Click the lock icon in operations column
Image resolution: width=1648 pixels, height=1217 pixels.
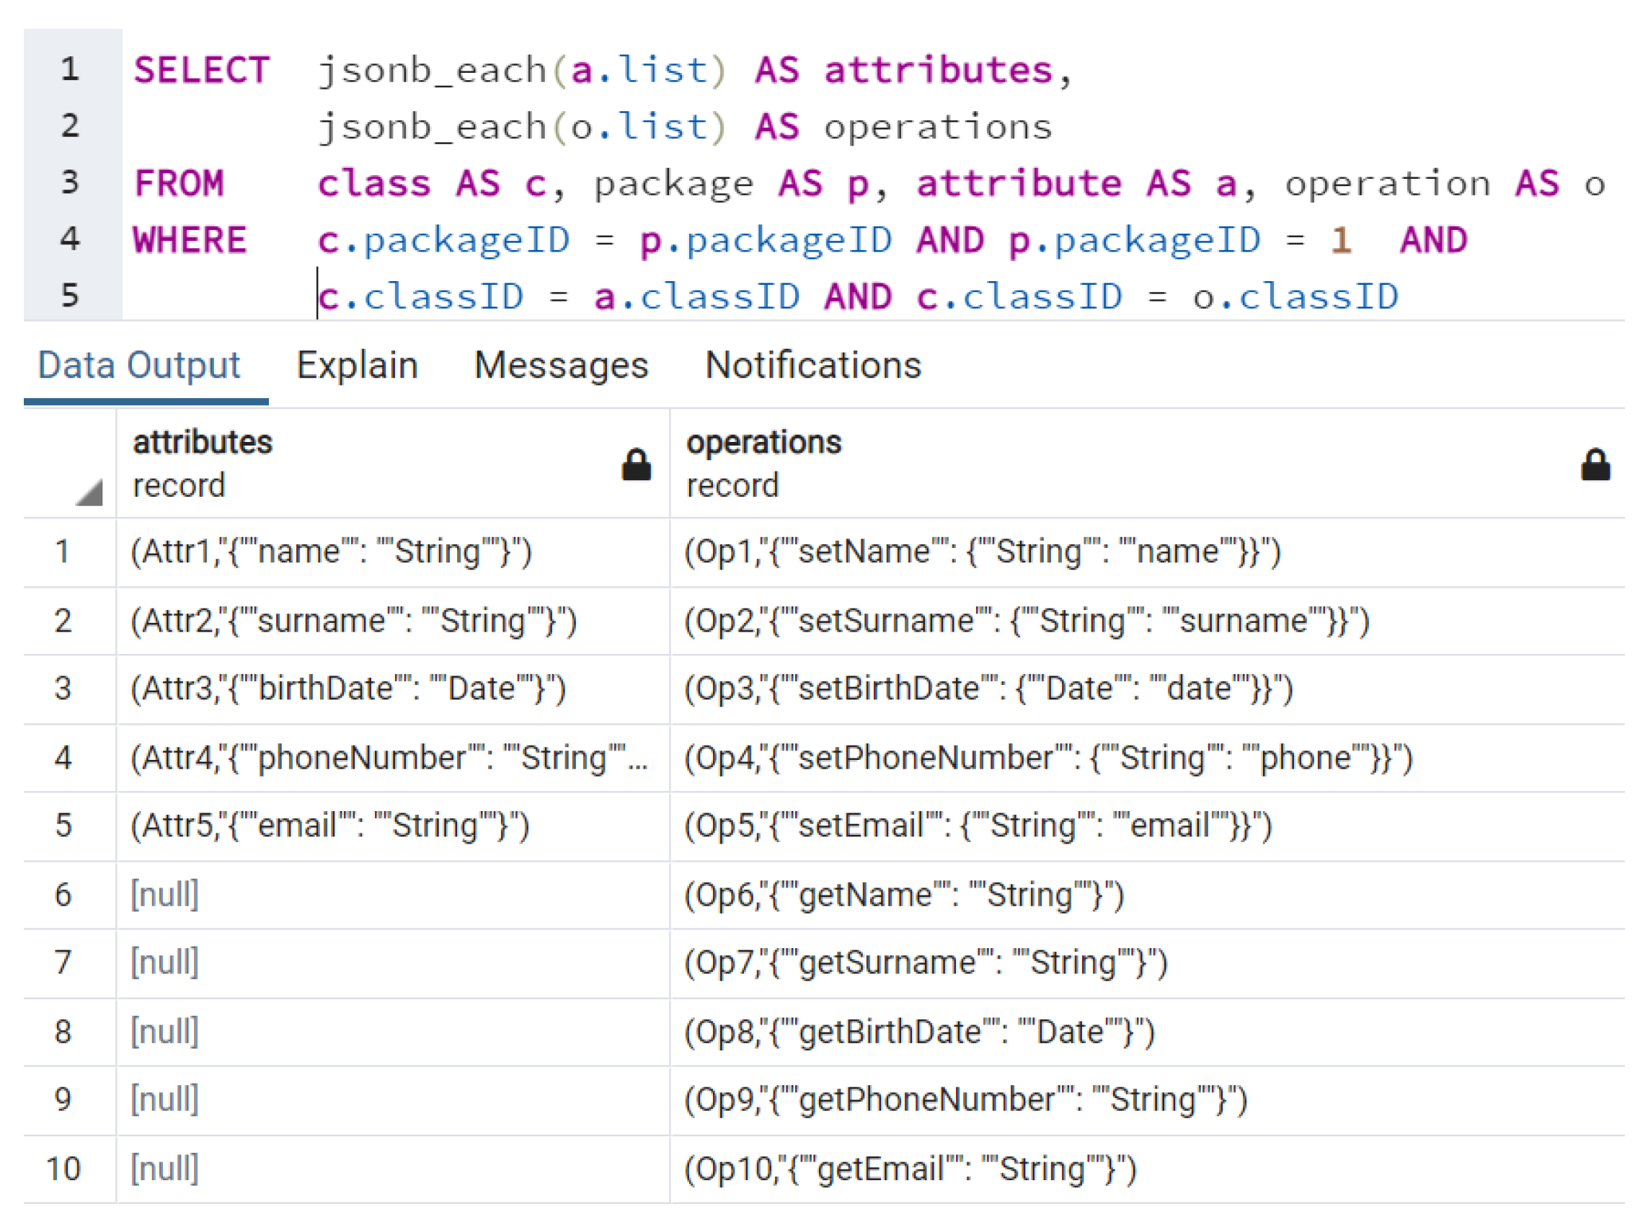tap(1595, 466)
